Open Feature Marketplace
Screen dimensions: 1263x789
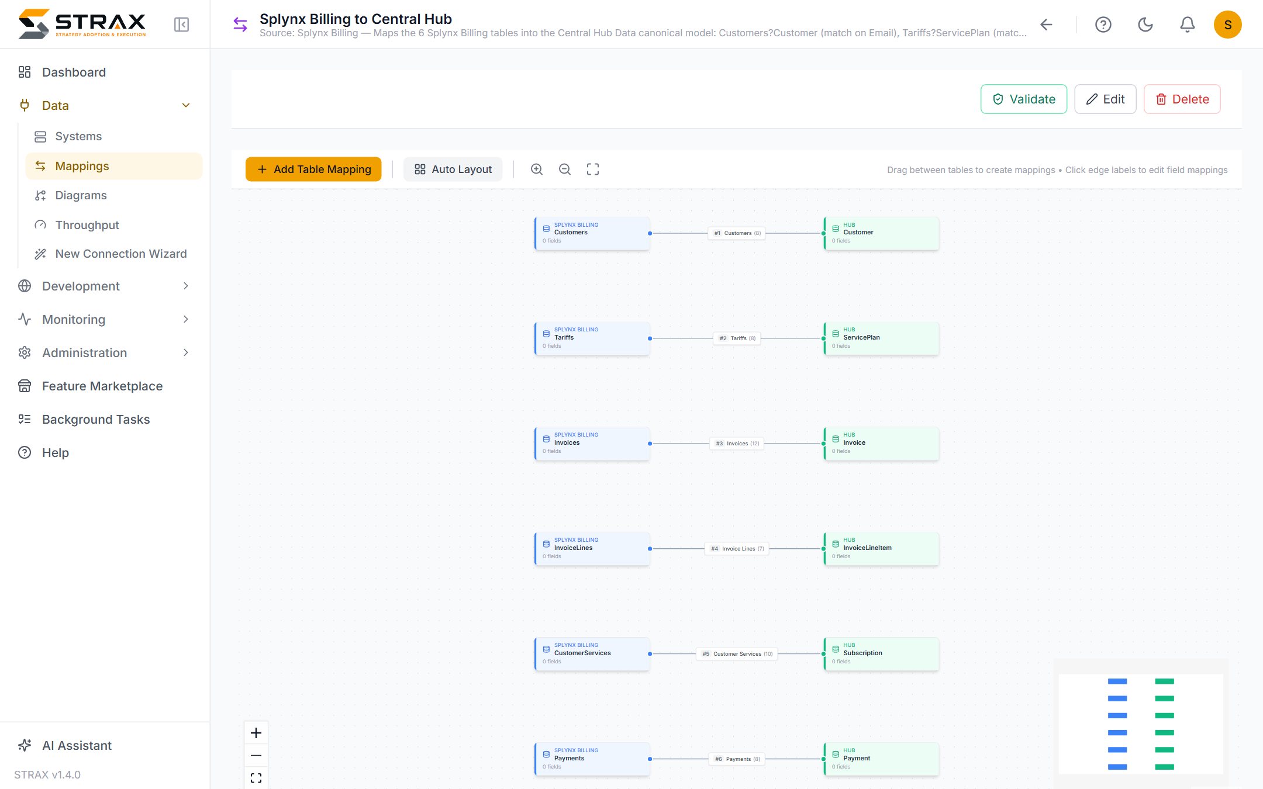(105, 386)
